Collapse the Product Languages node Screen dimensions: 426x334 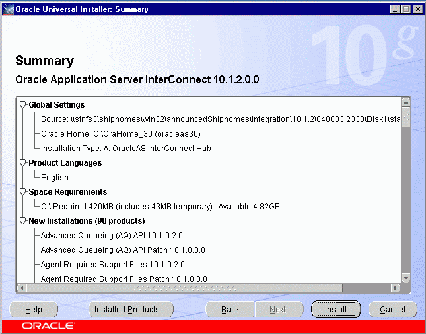tap(23, 162)
